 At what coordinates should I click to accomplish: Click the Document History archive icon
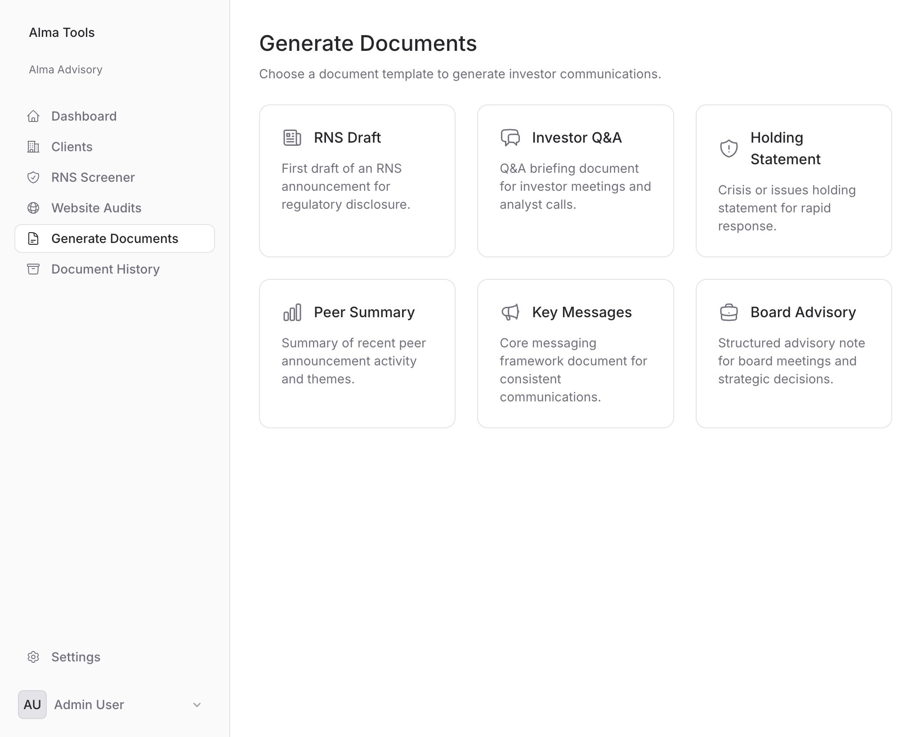[33, 269]
